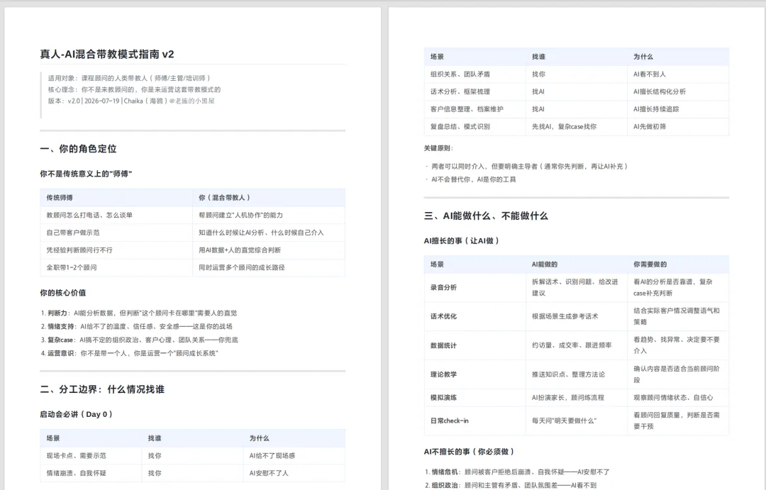Click the label 关键原则：

point(439,148)
